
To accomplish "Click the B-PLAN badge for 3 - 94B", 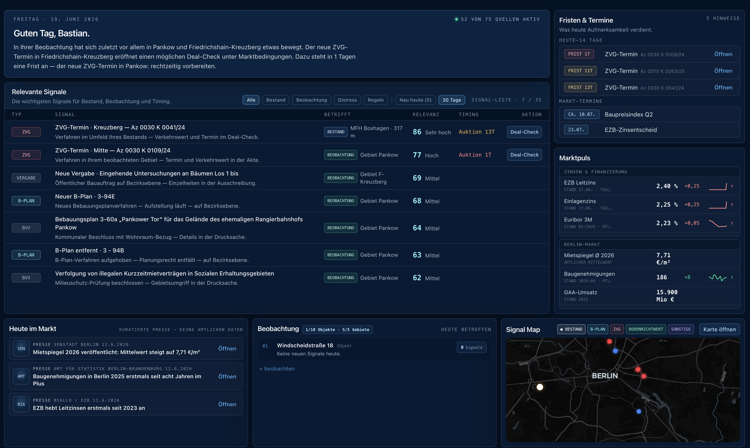I will coord(26,255).
